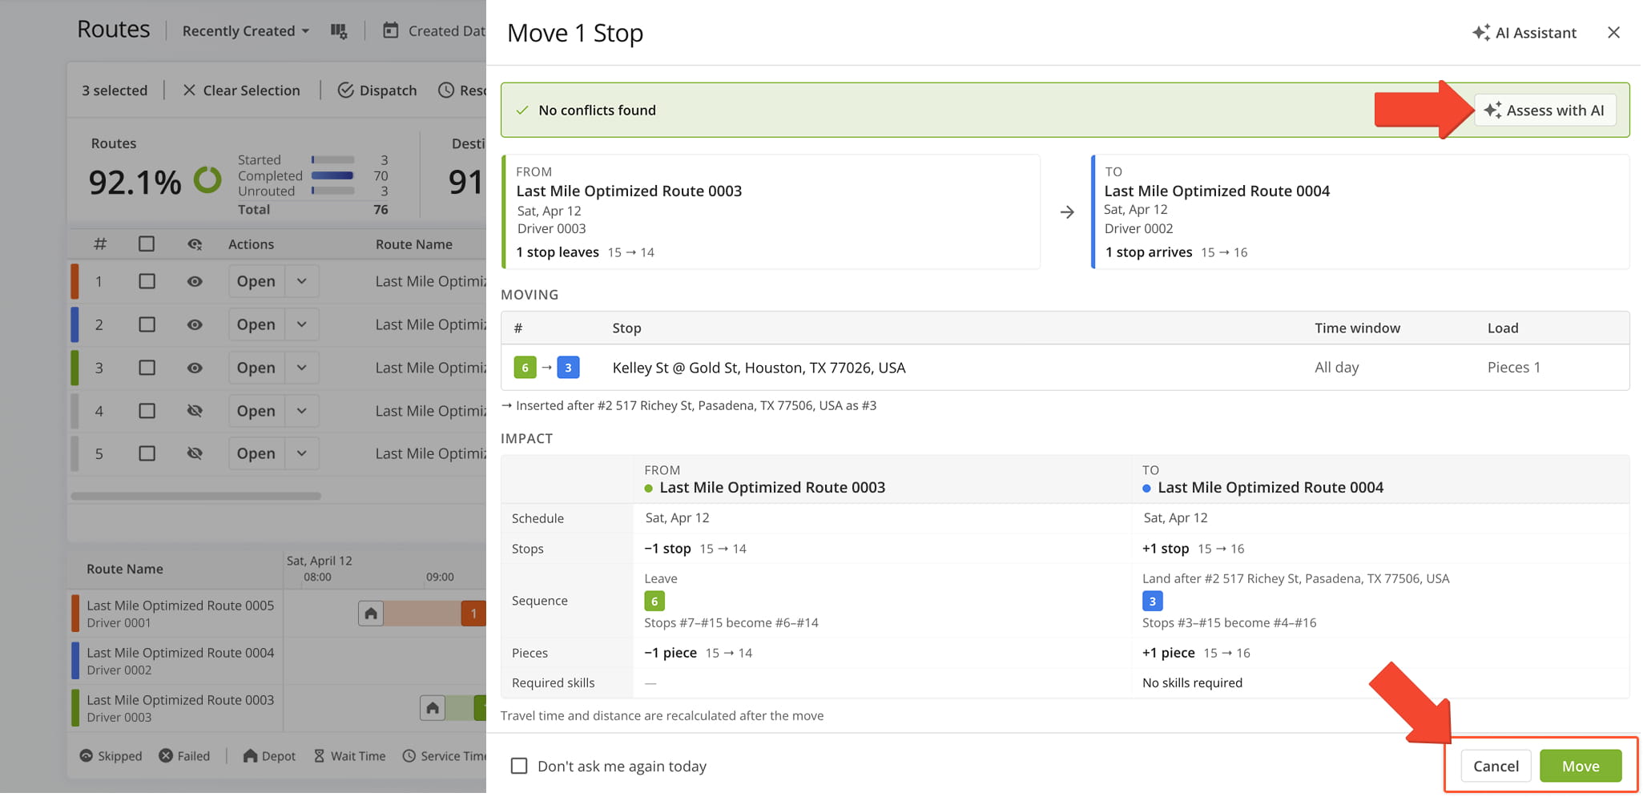Open route row 5 with Open button
This screenshot has height=797, width=1643.
[x=256, y=453]
